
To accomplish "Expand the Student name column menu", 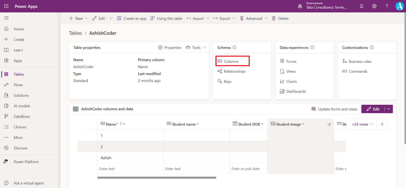I will tap(198, 124).
